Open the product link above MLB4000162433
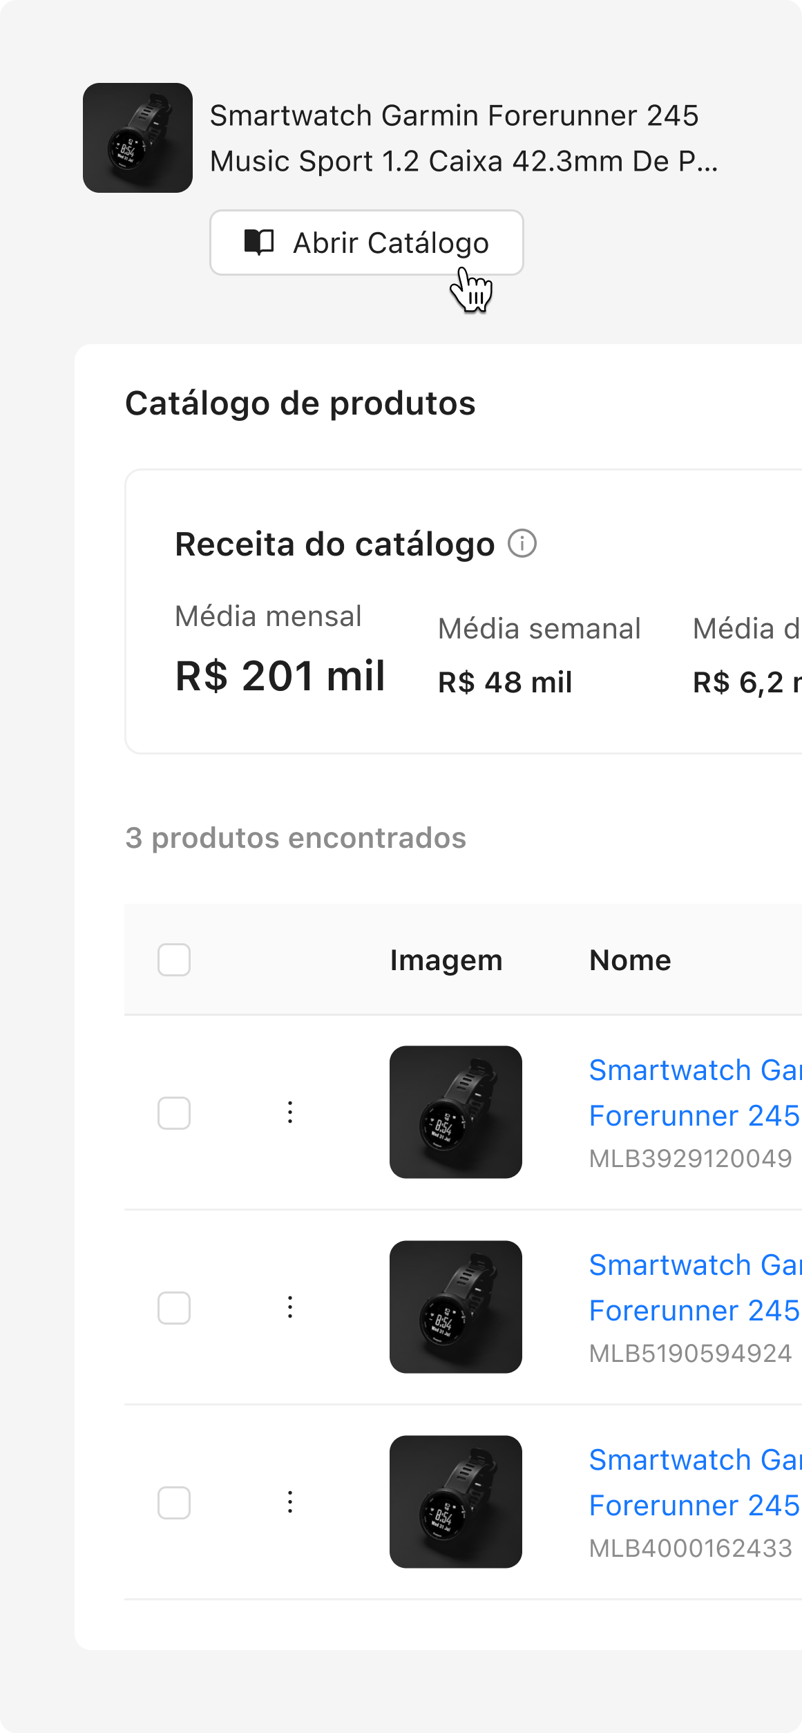802x1733 pixels. pos(694,1482)
